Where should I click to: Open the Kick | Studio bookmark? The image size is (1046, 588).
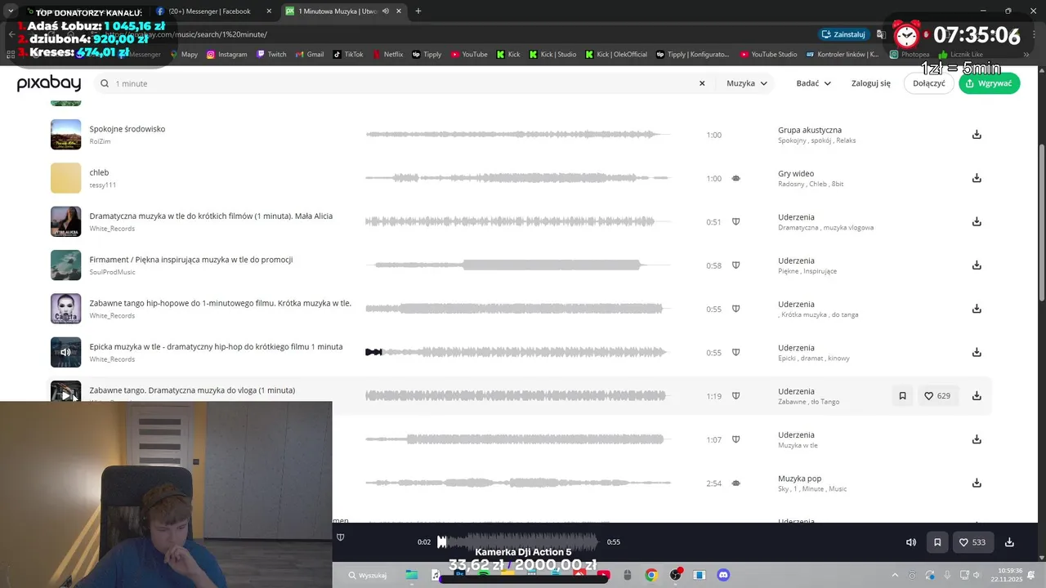coord(552,55)
